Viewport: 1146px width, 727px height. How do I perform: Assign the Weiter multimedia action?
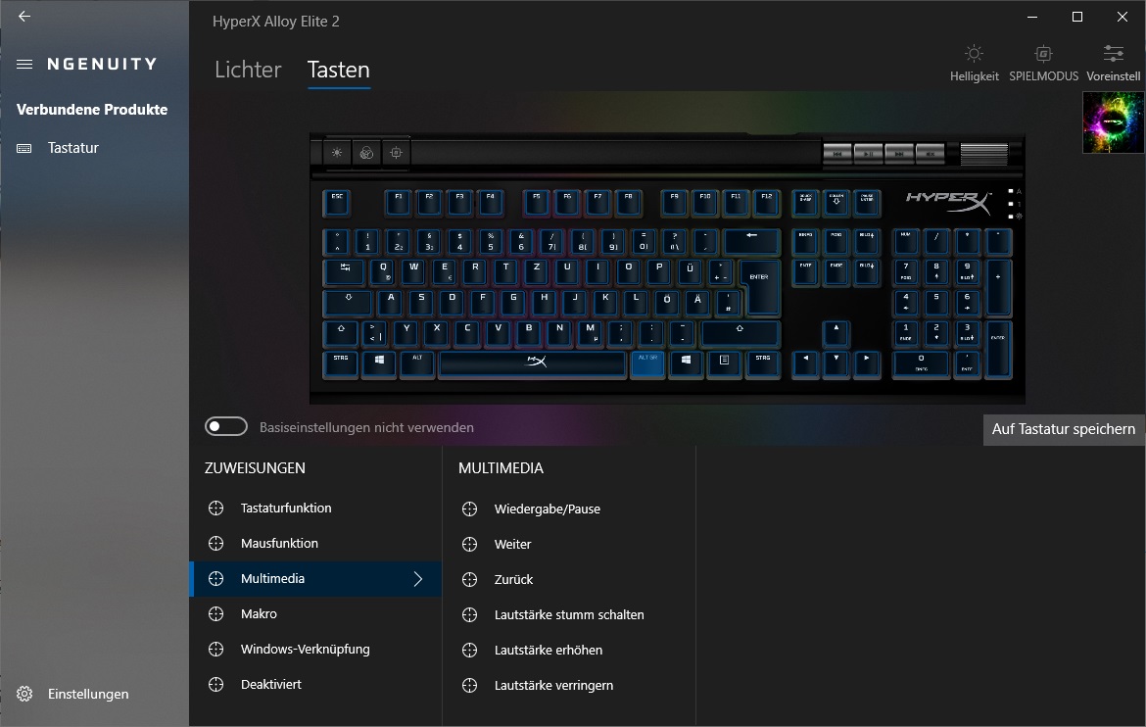(x=569, y=544)
